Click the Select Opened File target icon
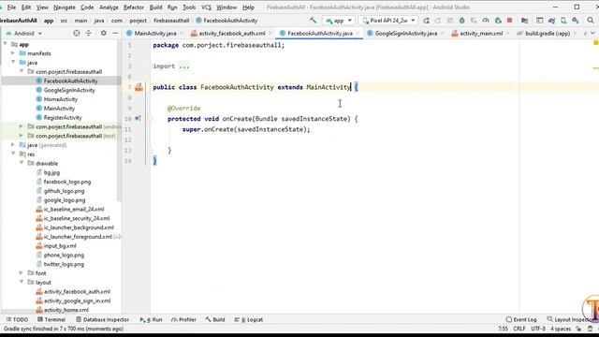The width and height of the screenshot is (599, 337). (77, 34)
